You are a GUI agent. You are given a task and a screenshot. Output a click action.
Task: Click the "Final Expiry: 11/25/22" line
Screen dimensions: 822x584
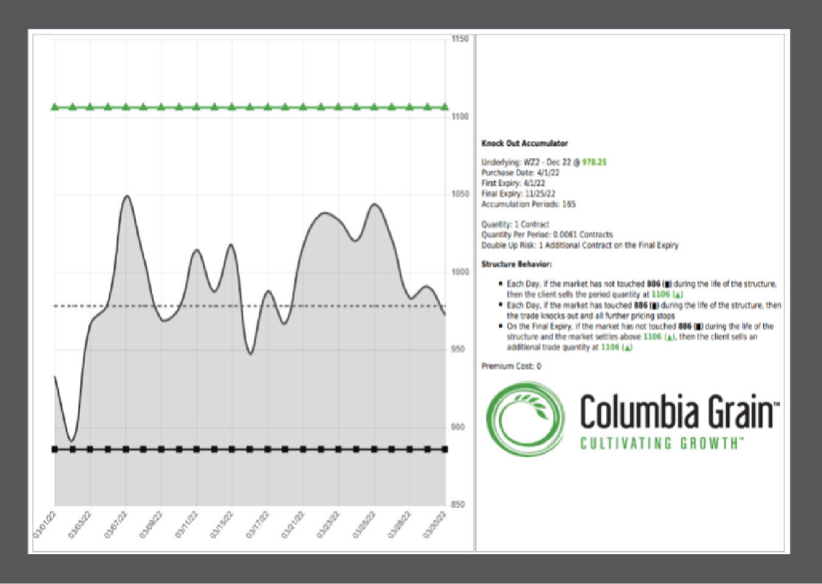coord(518,194)
